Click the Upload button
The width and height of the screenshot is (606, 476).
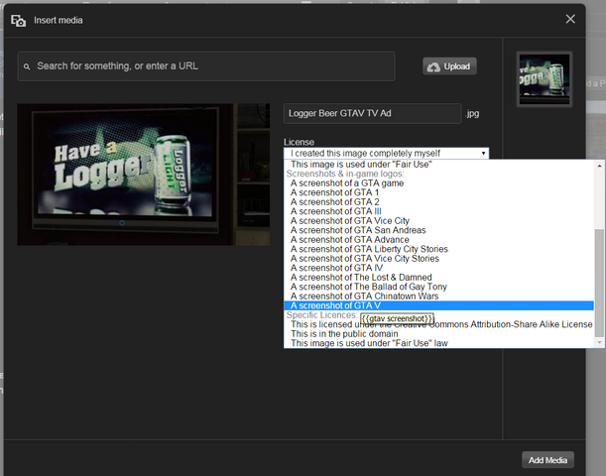coord(449,66)
